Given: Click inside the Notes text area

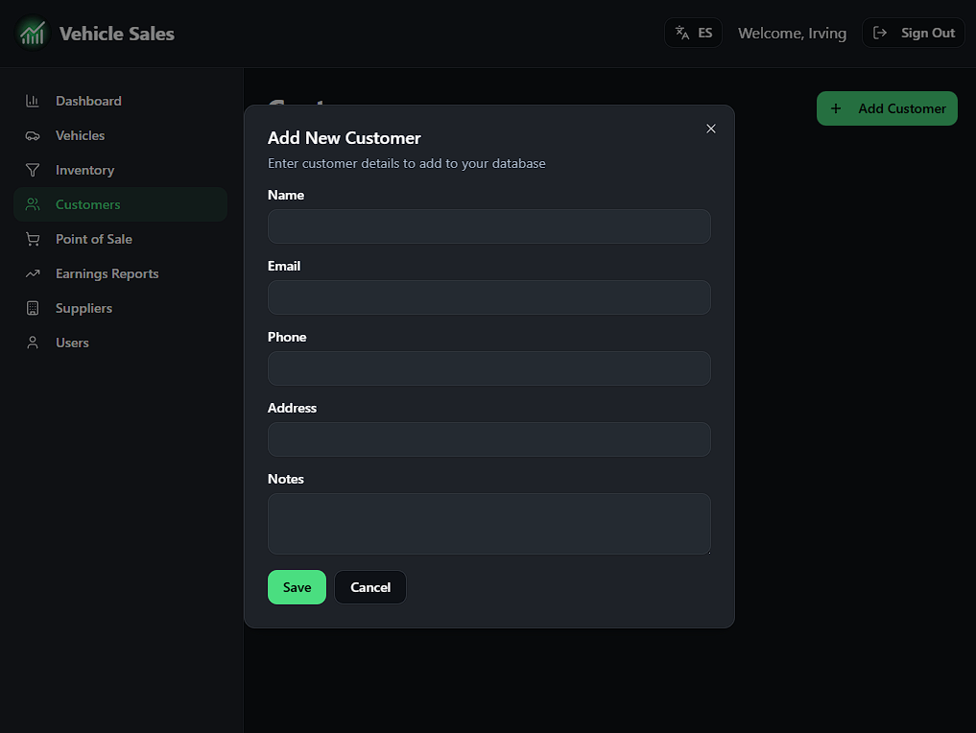Looking at the screenshot, I should click(x=489, y=524).
